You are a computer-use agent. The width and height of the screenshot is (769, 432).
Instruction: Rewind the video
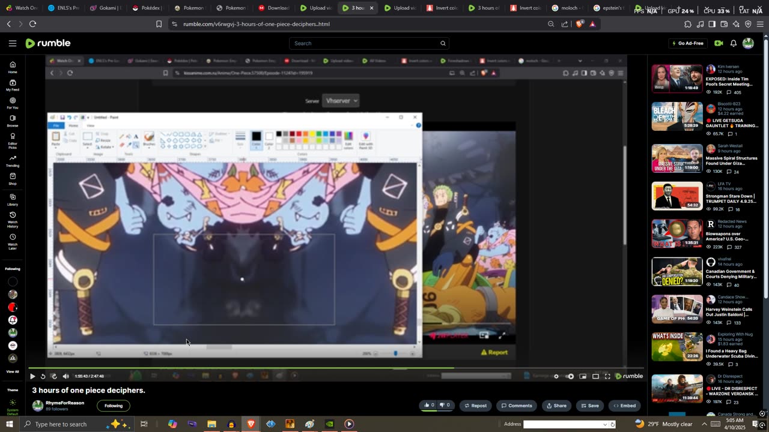tap(43, 376)
